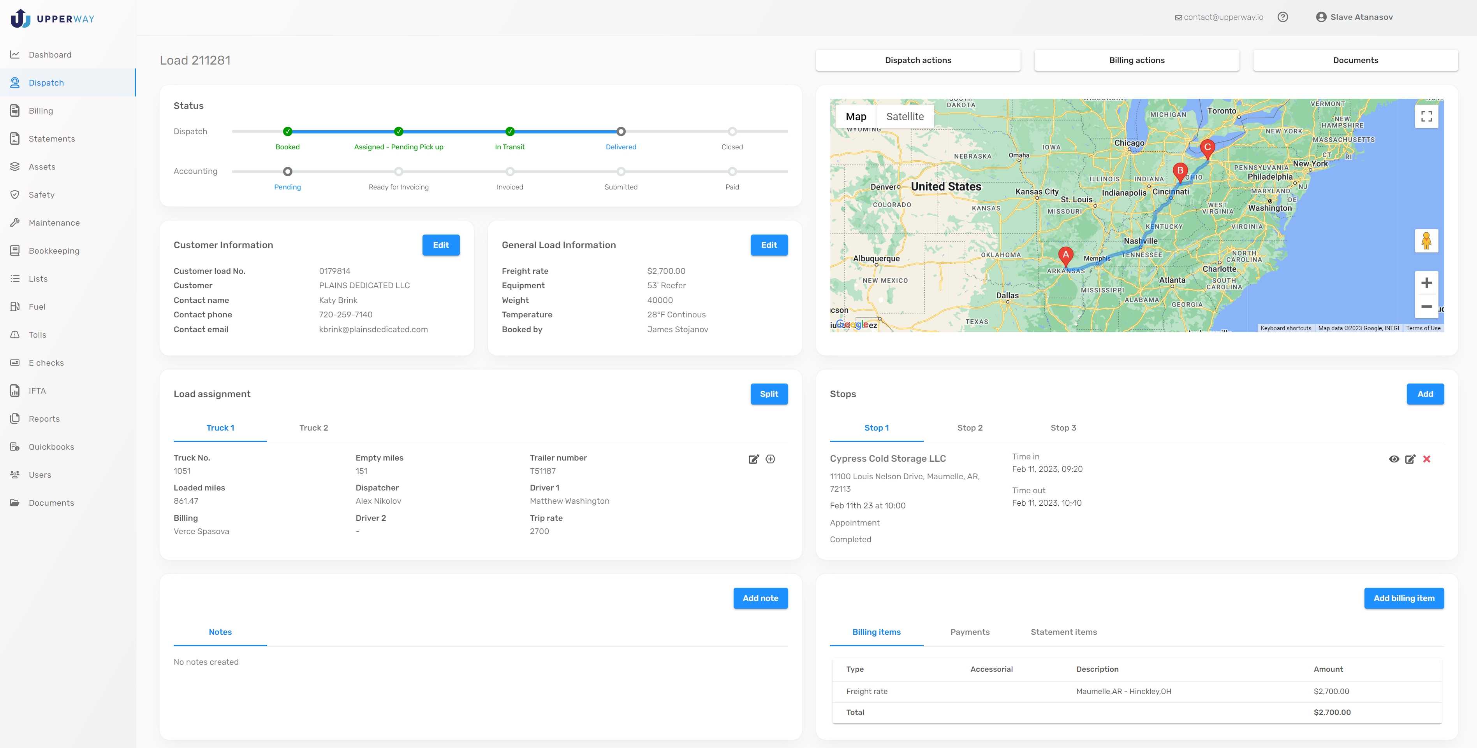Click Keyboard shortcuts on map
Image resolution: width=1477 pixels, height=748 pixels.
[1285, 328]
